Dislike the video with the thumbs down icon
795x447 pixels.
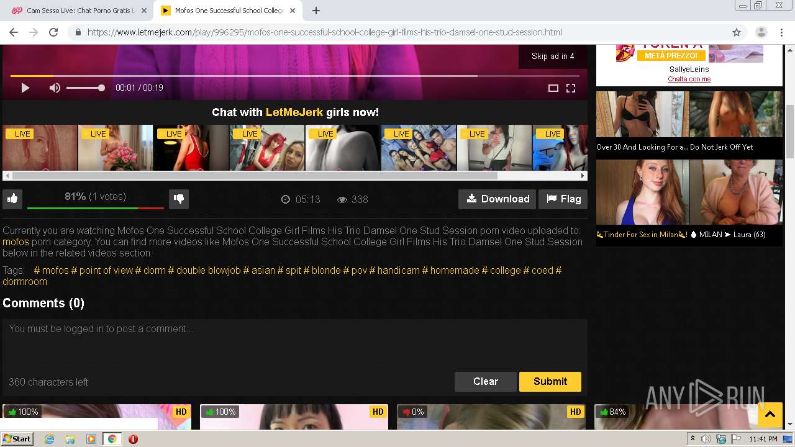(x=179, y=199)
